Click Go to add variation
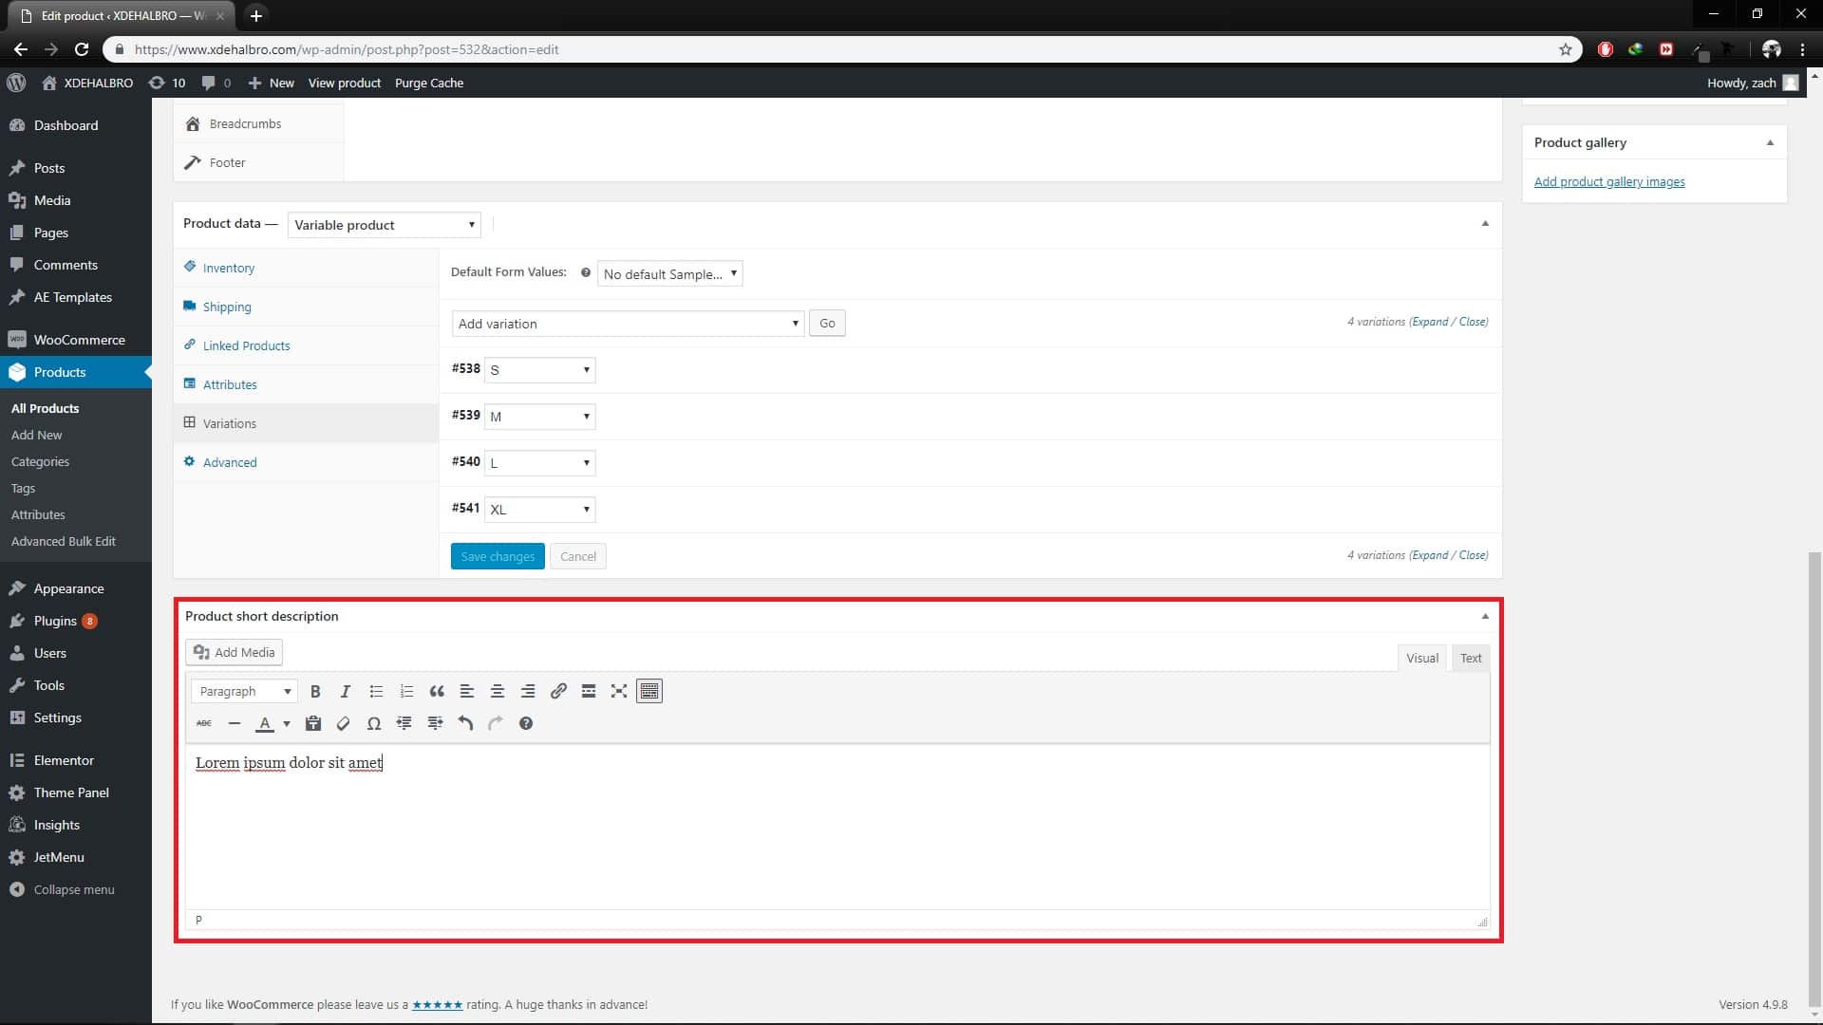The image size is (1823, 1025). pos(827,324)
